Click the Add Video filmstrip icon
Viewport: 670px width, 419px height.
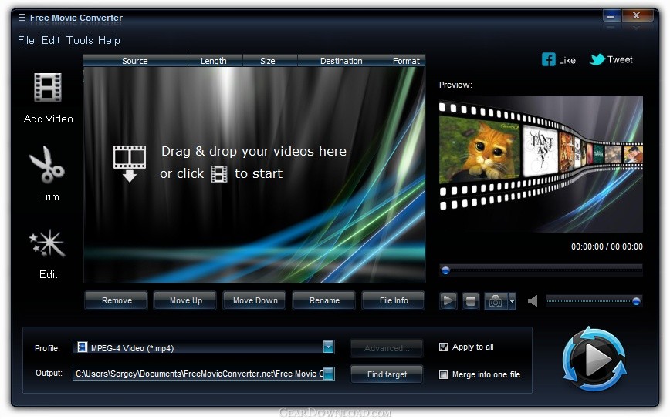48,87
